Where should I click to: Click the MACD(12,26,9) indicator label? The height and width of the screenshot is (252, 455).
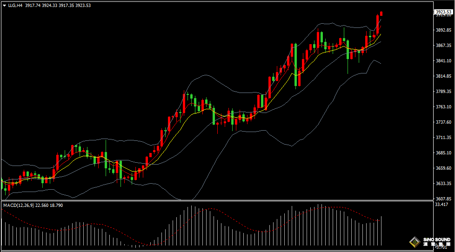(18, 205)
